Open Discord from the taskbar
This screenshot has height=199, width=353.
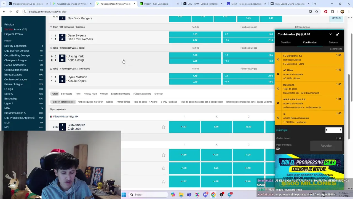coord(205,195)
